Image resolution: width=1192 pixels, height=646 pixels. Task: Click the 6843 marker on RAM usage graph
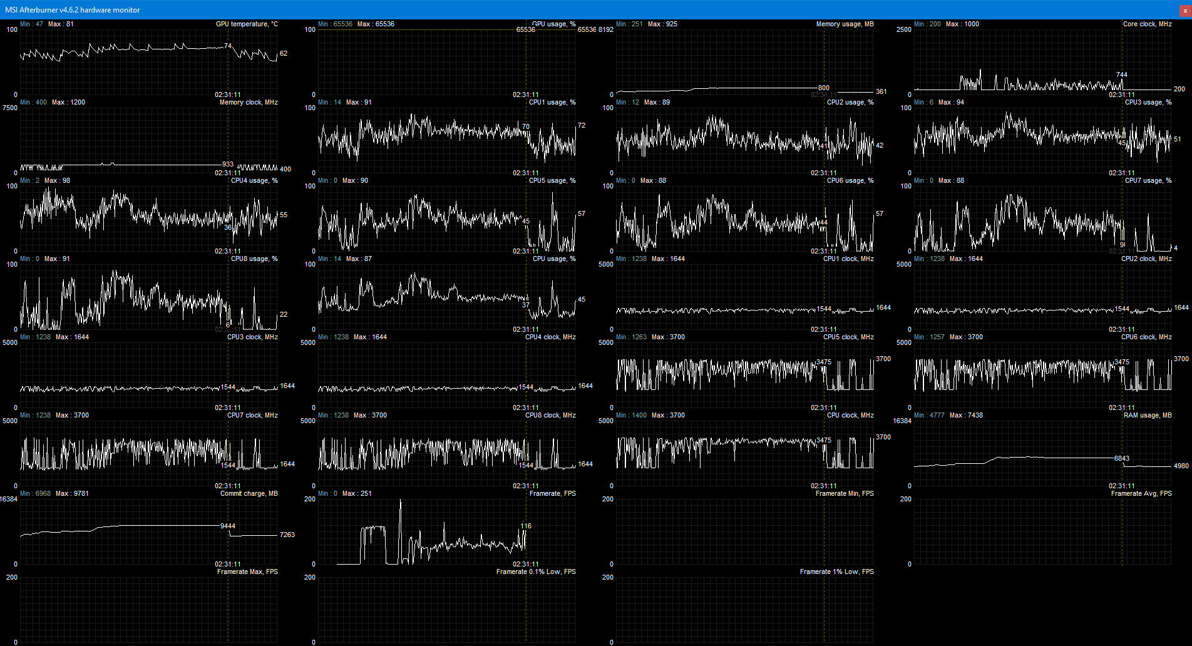(1122, 458)
